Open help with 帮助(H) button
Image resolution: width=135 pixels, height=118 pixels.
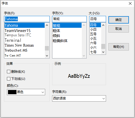pos(119,47)
